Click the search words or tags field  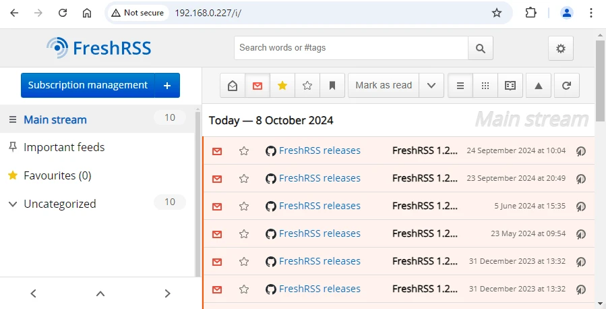click(x=351, y=48)
